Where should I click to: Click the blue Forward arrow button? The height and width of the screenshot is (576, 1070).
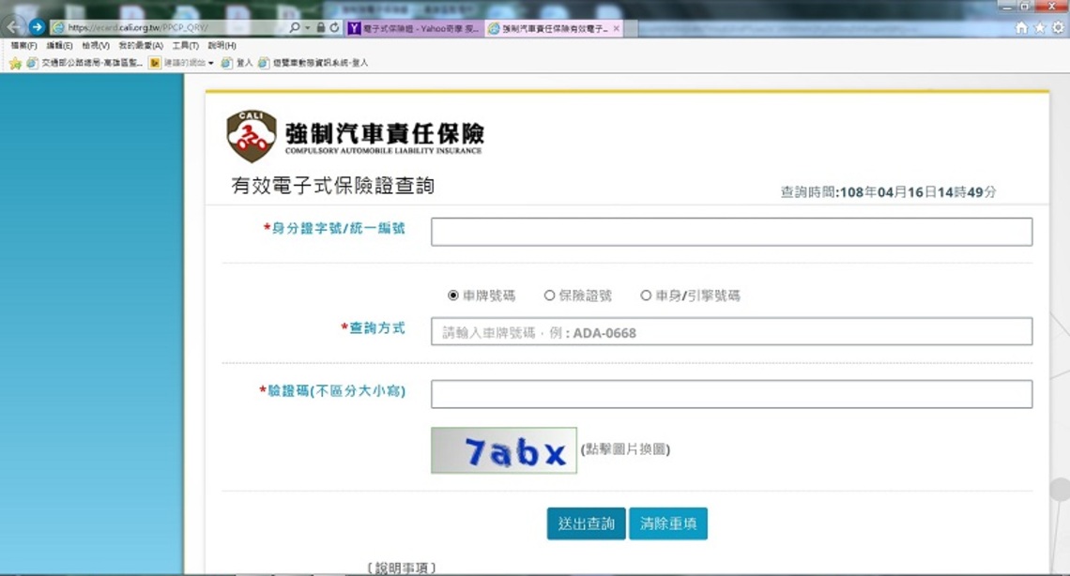[37, 27]
